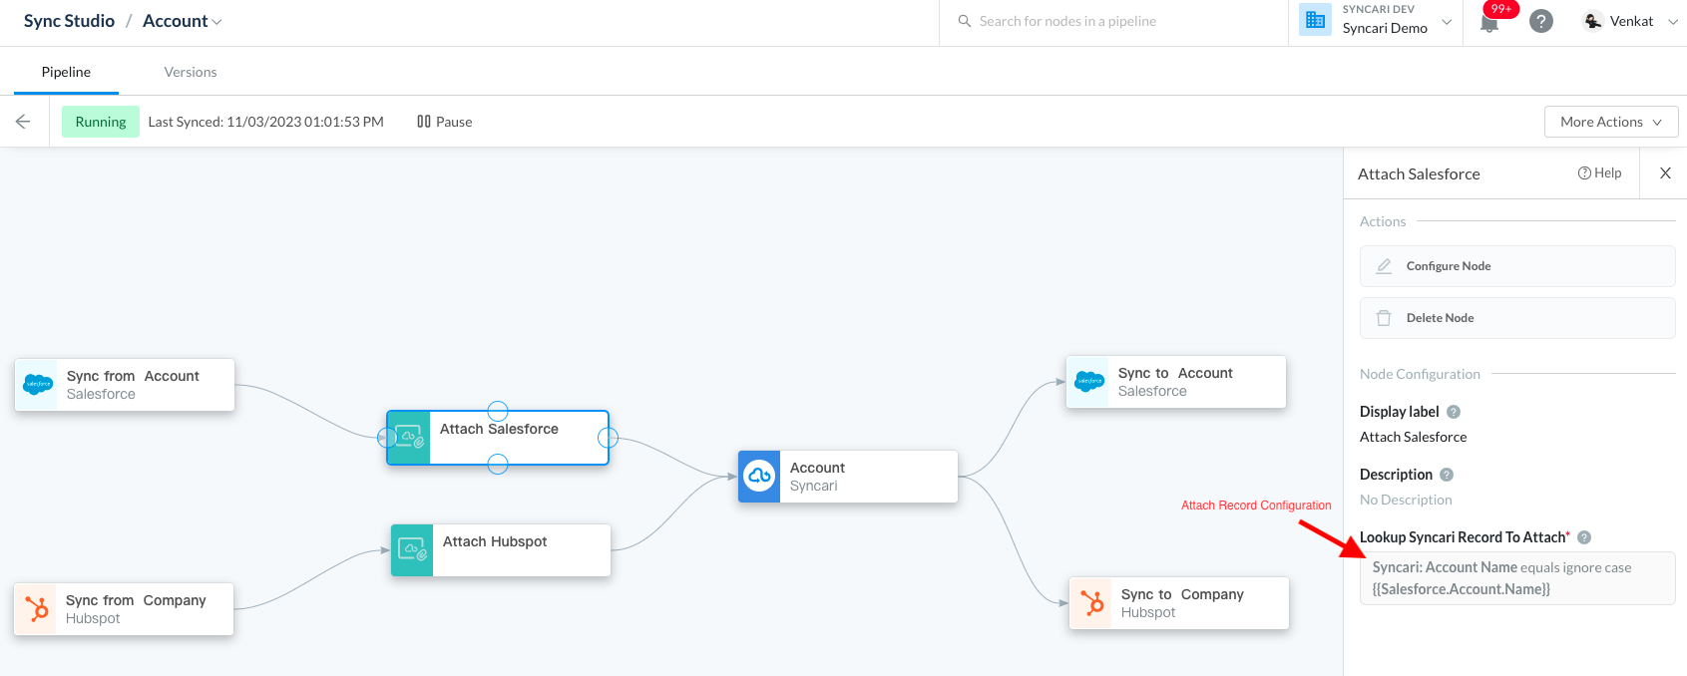
Task: Click the Lookup Syncari Record condition box
Action: pos(1517,578)
